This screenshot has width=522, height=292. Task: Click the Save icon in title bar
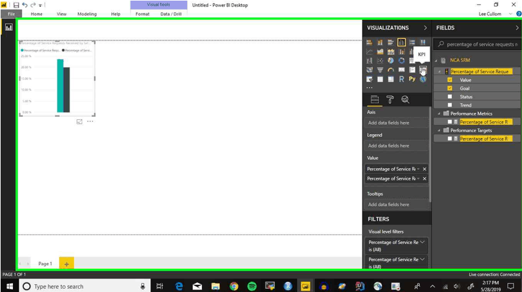pyautogui.click(x=16, y=5)
